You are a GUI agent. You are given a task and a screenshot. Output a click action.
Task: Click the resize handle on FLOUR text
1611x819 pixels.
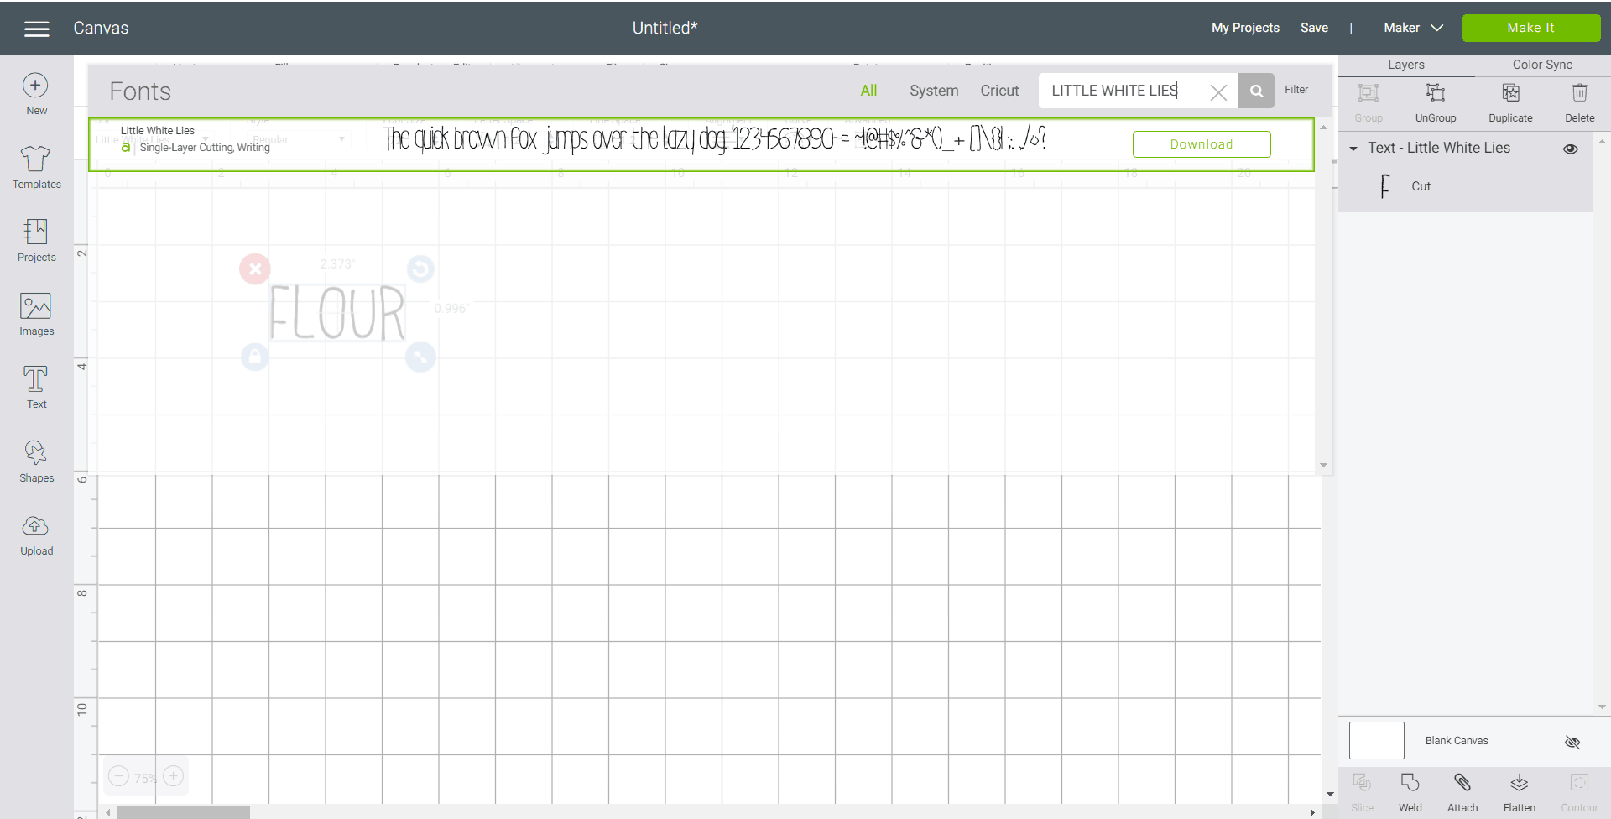coord(420,357)
